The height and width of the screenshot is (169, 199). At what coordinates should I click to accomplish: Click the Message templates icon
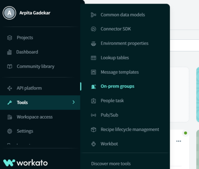pyautogui.click(x=94, y=72)
